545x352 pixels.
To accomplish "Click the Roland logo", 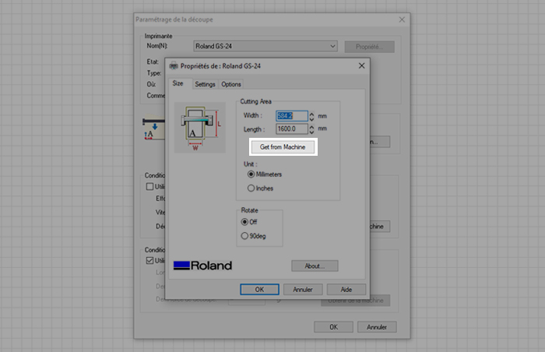I will click(x=202, y=266).
